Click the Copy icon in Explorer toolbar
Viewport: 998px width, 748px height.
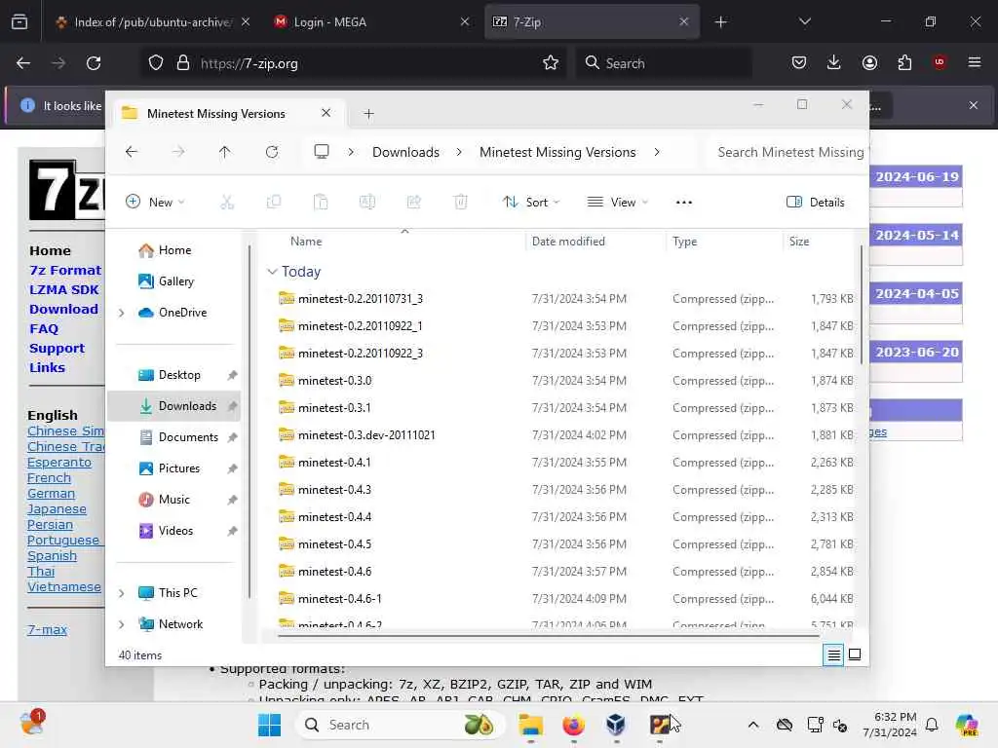pyautogui.click(x=274, y=203)
